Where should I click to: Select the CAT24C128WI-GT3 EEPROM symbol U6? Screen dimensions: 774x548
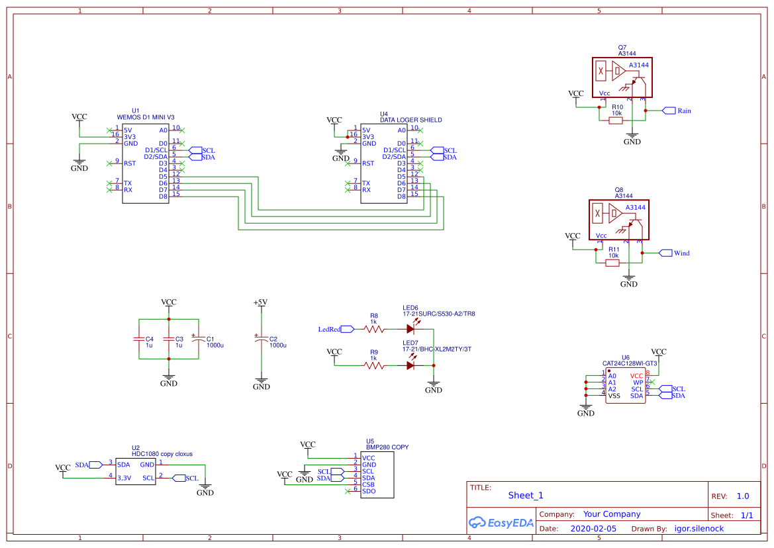point(625,386)
